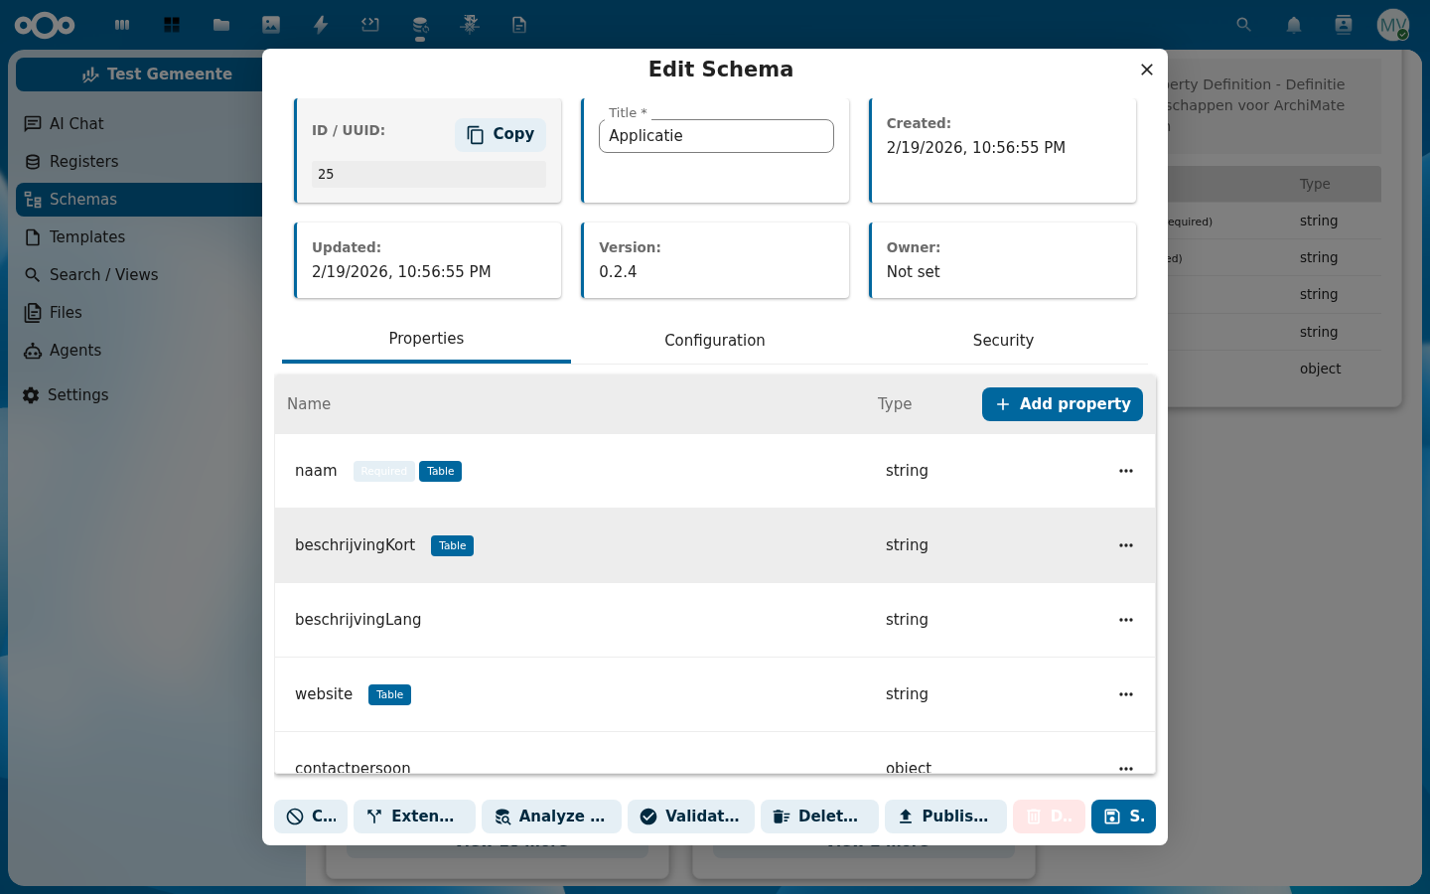Image resolution: width=1430 pixels, height=894 pixels.
Task: Click the Add property button
Action: tap(1062, 404)
